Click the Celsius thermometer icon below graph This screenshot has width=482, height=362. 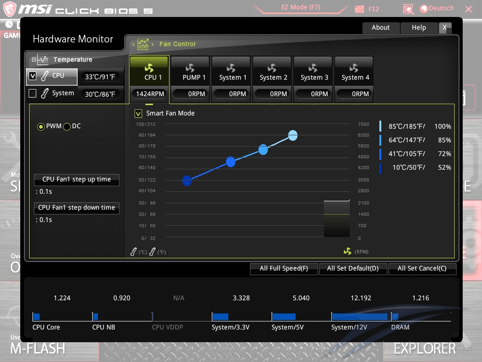tap(133, 252)
